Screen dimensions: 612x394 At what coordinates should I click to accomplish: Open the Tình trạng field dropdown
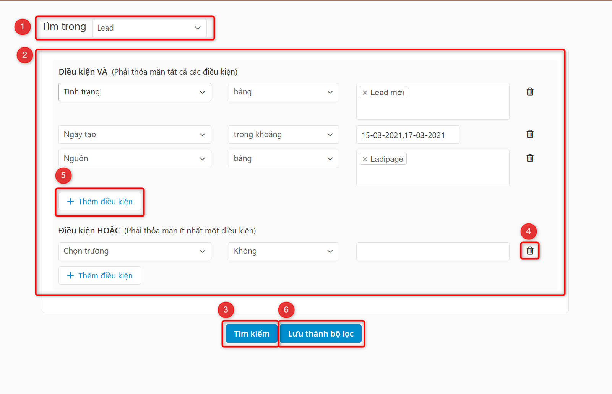[135, 92]
